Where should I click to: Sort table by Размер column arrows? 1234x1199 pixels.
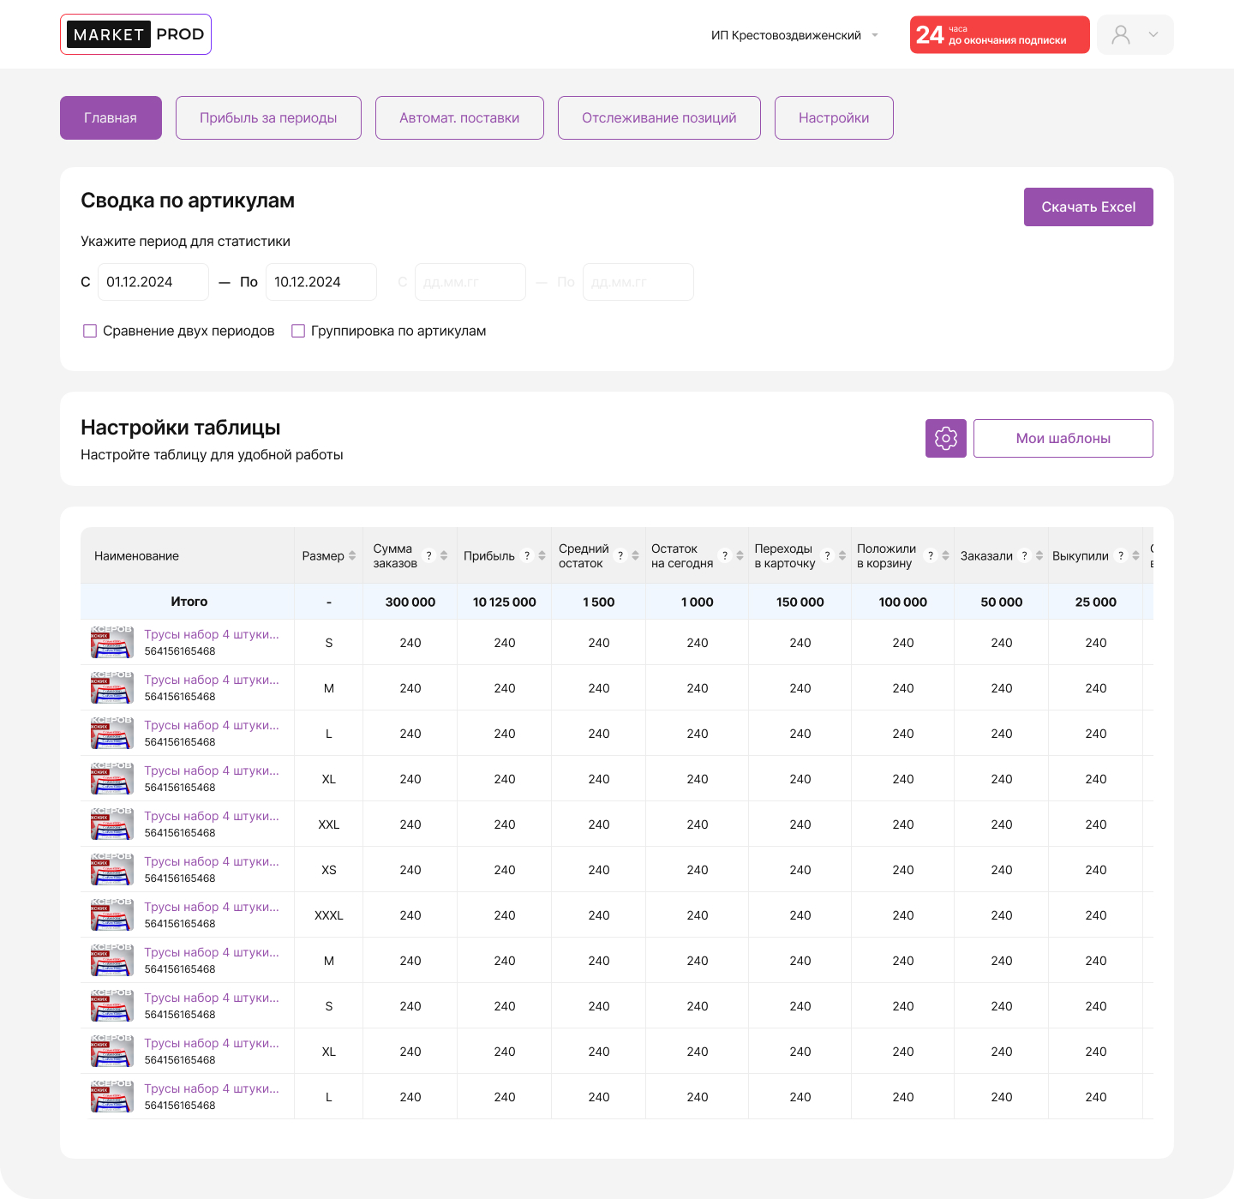(352, 555)
